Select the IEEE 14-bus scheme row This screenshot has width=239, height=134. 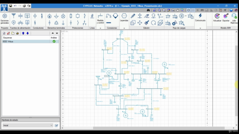[30, 41]
